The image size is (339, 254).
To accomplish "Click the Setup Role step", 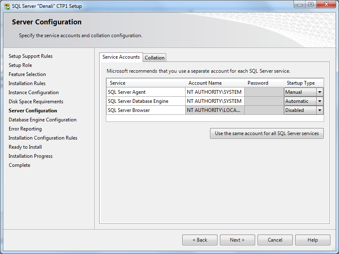I will (20, 65).
